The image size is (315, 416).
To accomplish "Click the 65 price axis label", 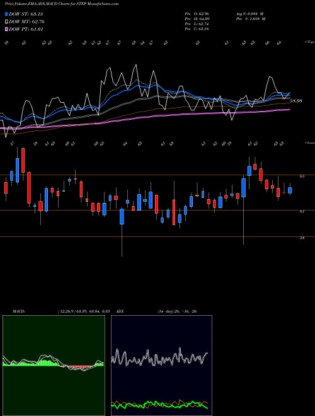I will pos(302,176).
